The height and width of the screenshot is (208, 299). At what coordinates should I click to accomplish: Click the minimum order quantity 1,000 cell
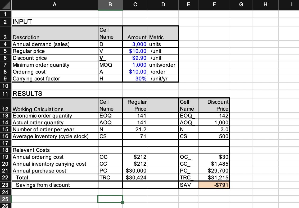coord(135,65)
